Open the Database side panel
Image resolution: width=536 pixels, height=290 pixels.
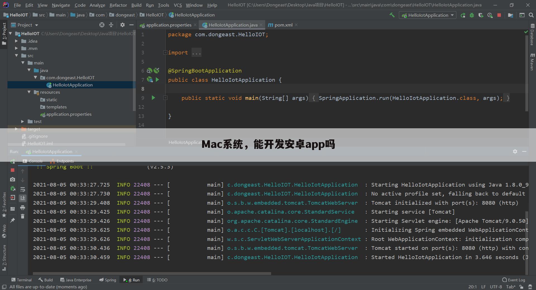[x=532, y=35]
